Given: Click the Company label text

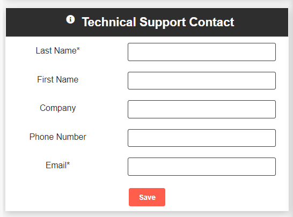Looking at the screenshot, I should pyautogui.click(x=58, y=108).
